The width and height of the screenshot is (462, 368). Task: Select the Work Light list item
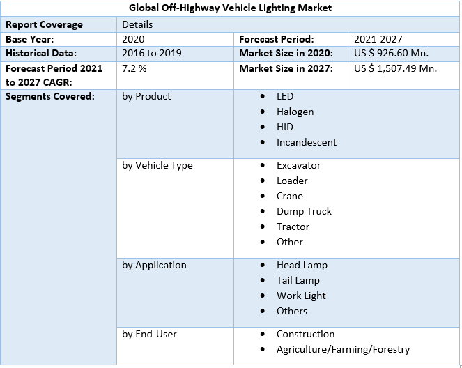(x=301, y=296)
